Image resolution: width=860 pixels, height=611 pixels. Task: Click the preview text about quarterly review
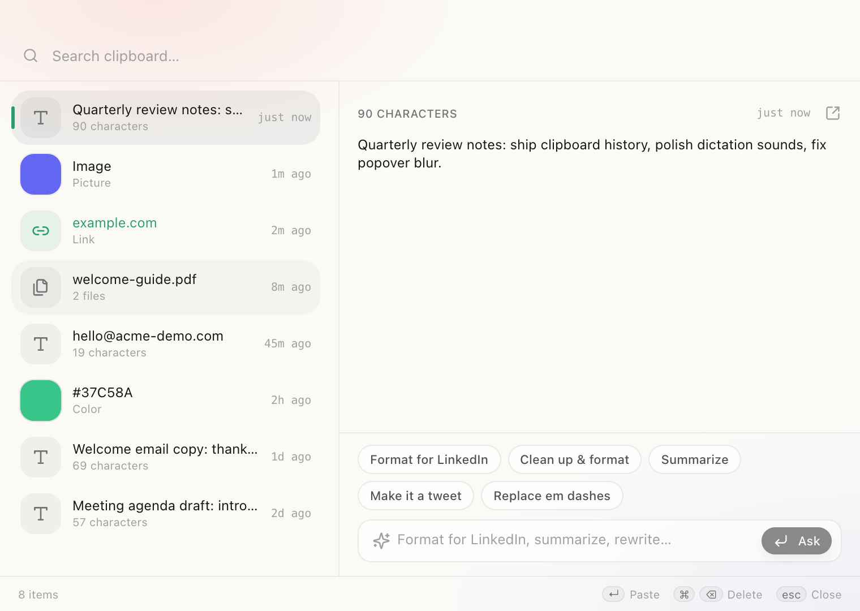592,154
